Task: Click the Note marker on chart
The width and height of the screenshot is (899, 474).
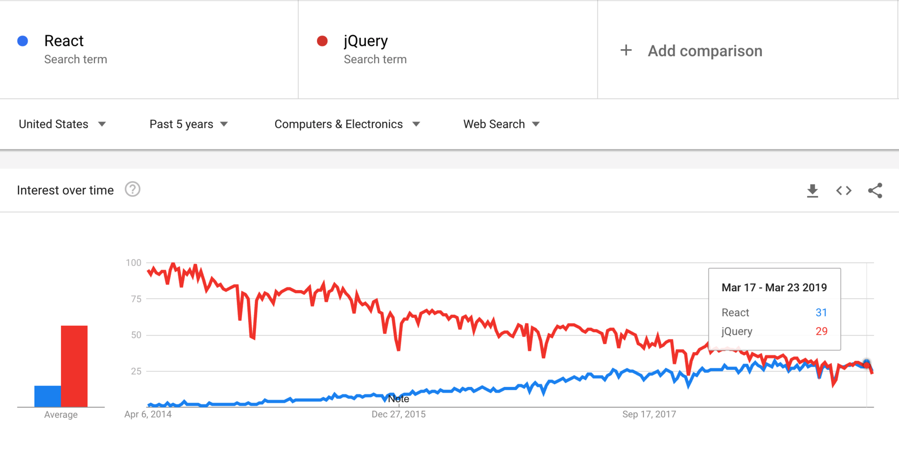Action: [x=398, y=399]
